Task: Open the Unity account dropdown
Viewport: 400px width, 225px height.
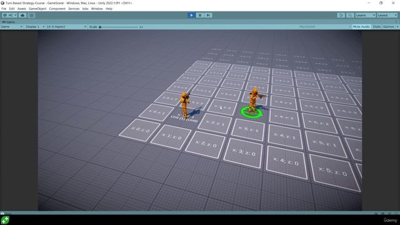Action: [x=10, y=15]
